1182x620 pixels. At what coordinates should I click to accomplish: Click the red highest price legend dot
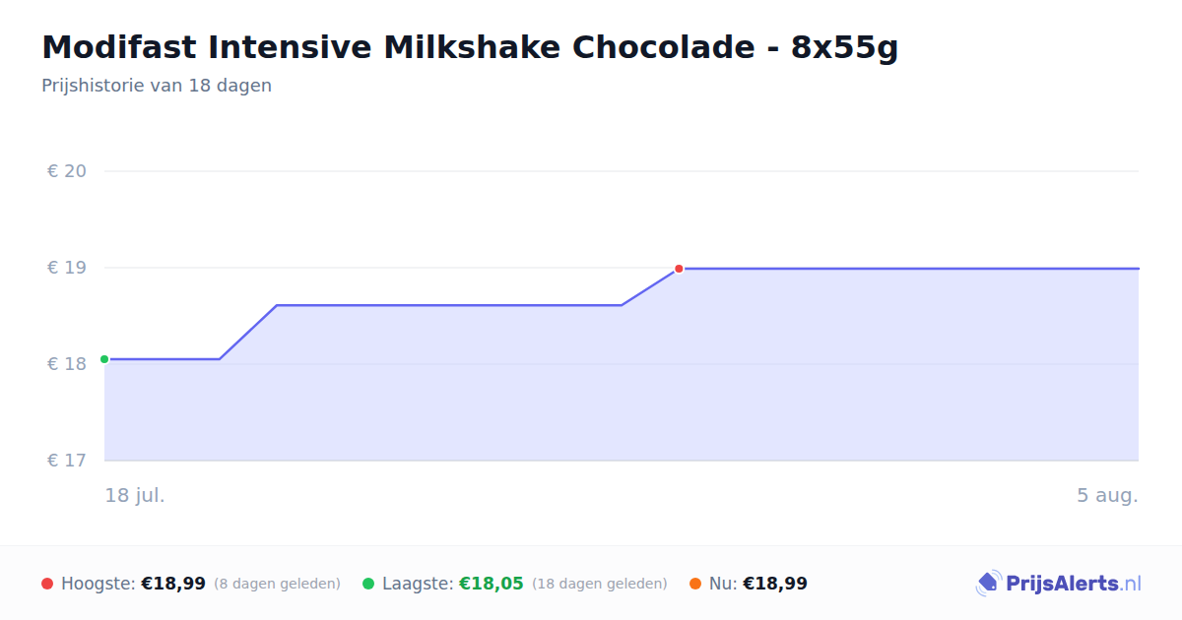[47, 584]
